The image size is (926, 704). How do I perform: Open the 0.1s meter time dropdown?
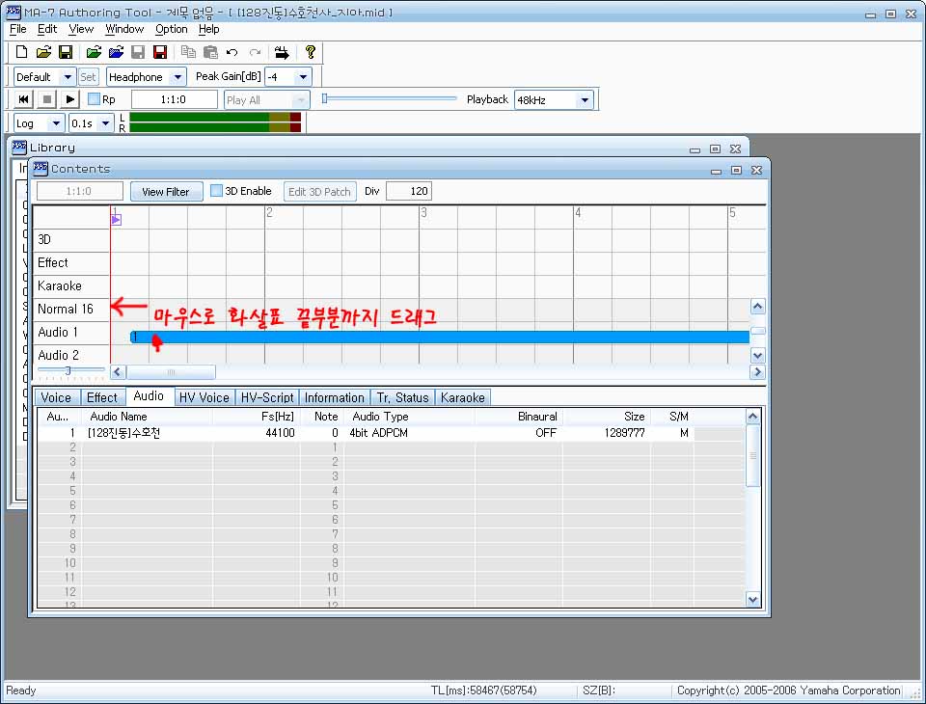point(106,123)
